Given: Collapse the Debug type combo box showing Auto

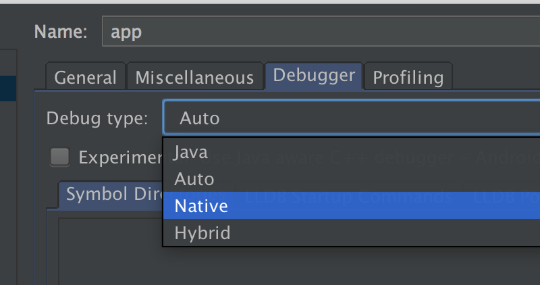Looking at the screenshot, I should [x=351, y=118].
